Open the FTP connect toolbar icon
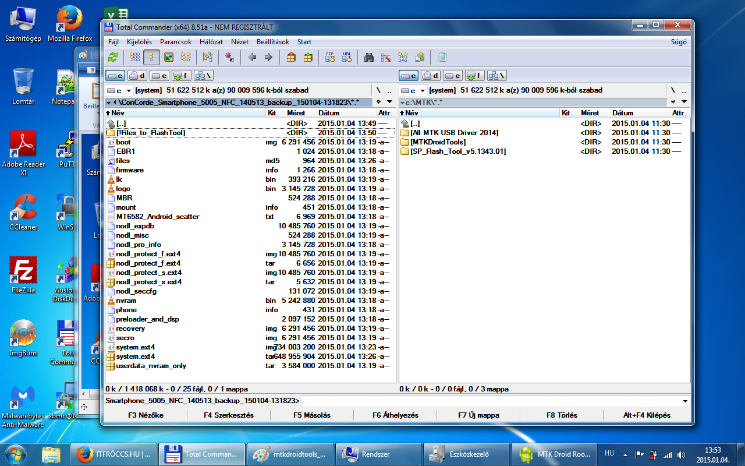The width and height of the screenshot is (745, 466). click(330, 57)
